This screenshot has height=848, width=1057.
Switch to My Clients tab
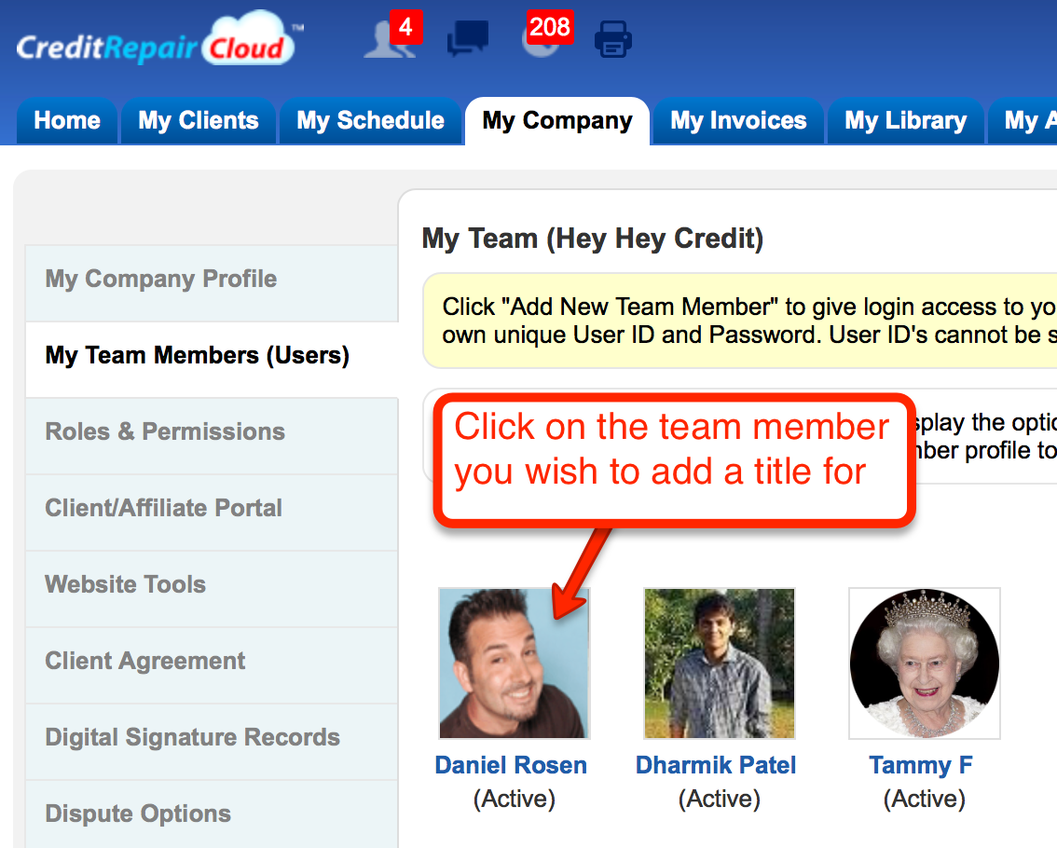[199, 120]
